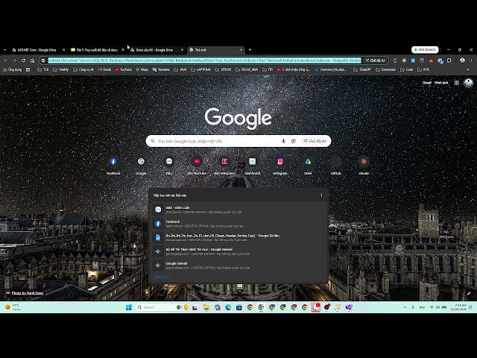
Task: Expand the Code bookmarks folder
Action: coord(406,69)
